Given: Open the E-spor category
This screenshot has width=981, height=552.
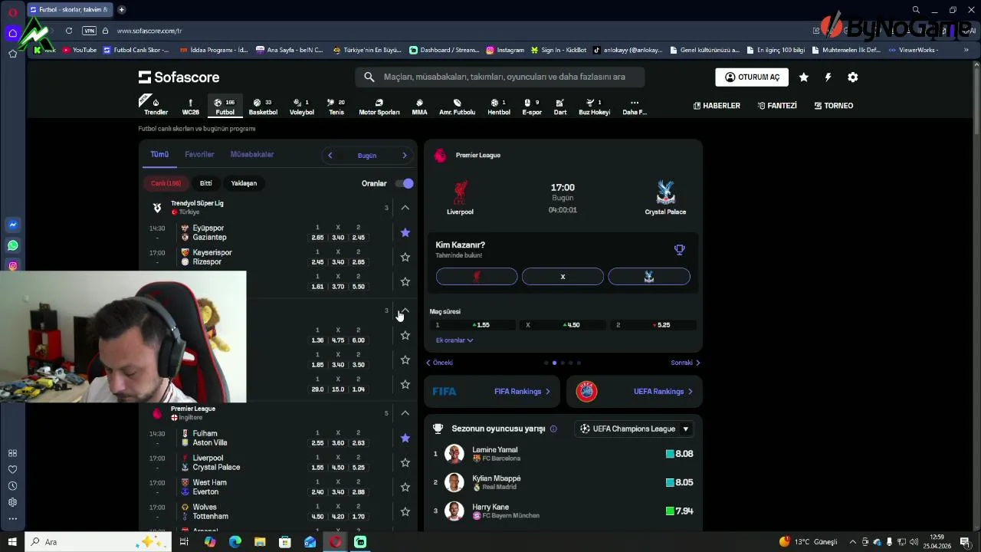Looking at the screenshot, I should (532, 107).
